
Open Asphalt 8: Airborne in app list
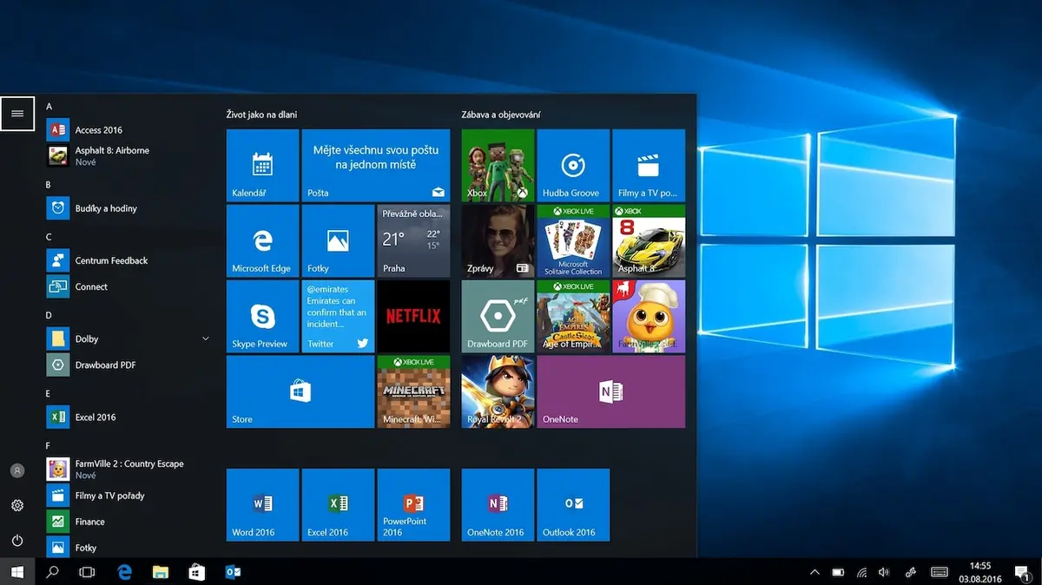[128, 156]
